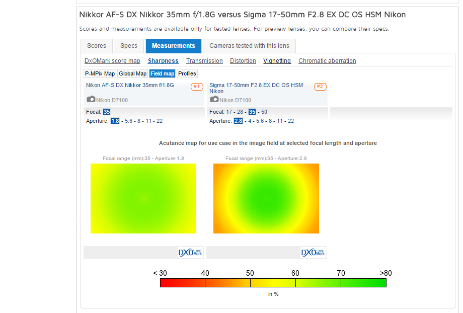Select focal 50 for the Sigma lens
The image size is (463, 313).
264,112
